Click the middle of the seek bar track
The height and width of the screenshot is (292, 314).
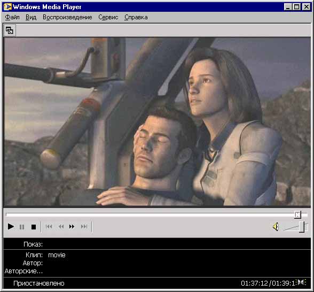coord(157,215)
